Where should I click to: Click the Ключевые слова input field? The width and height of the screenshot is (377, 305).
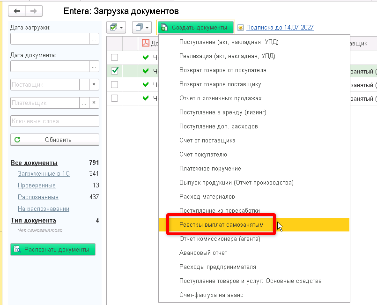click(x=55, y=121)
